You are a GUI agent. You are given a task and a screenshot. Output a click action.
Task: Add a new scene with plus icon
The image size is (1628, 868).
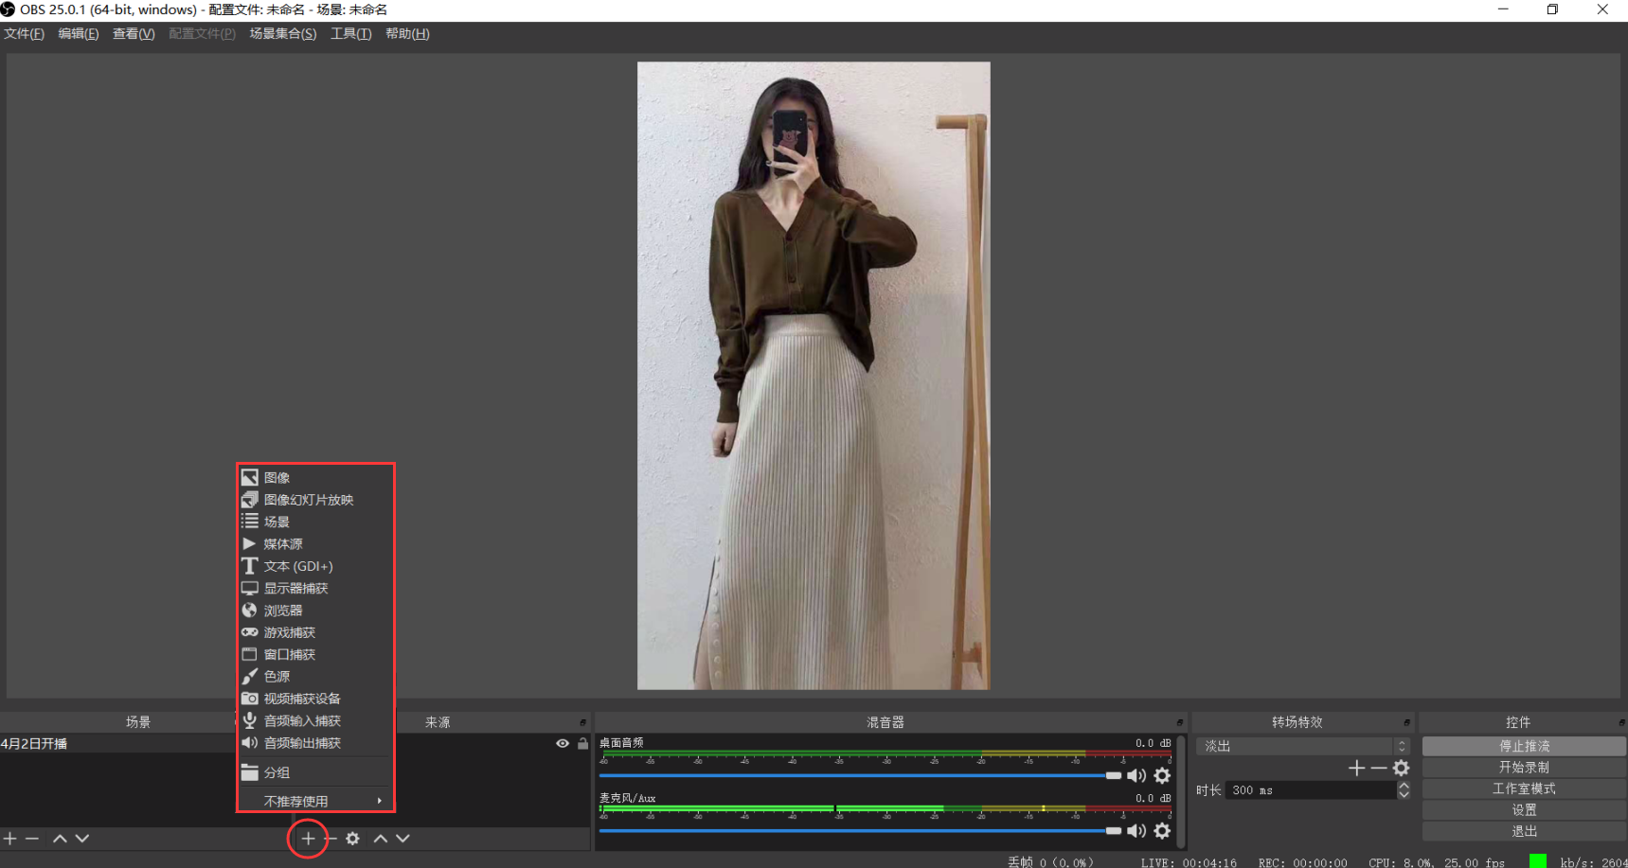click(x=10, y=839)
